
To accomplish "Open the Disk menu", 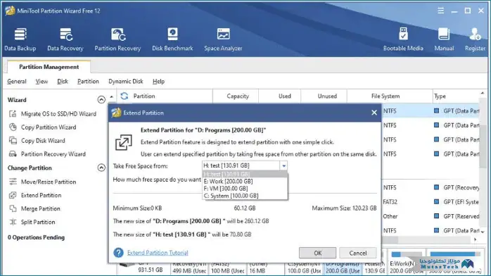I will tap(63, 82).
